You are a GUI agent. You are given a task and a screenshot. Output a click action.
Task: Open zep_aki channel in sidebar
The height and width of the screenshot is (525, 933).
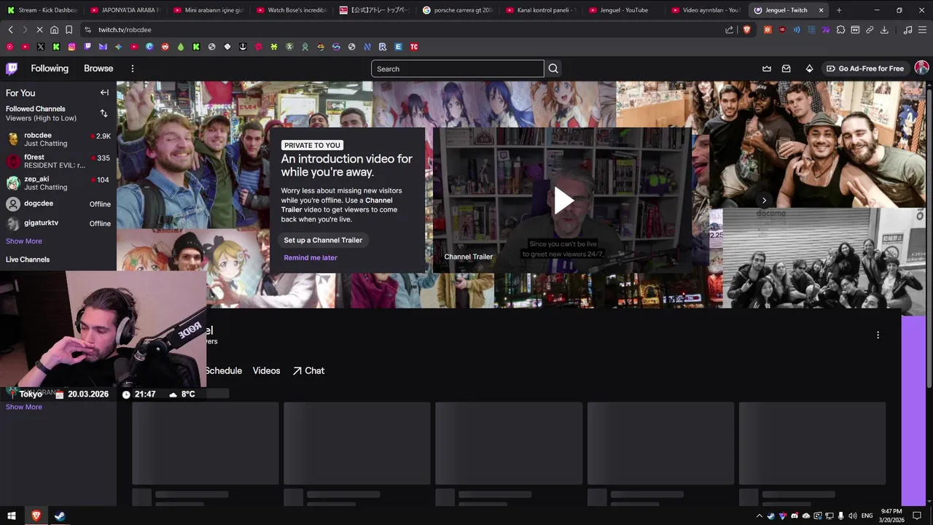[x=58, y=183]
